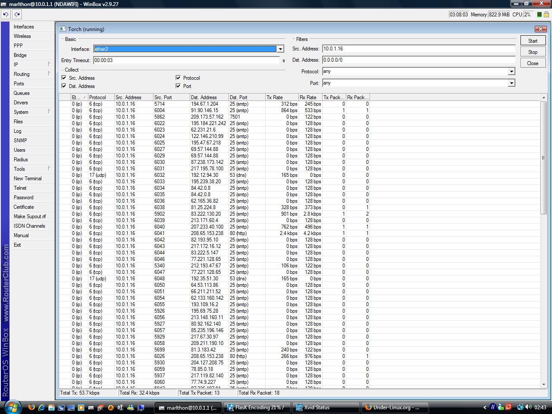552x414 pixels.
Task: Sort by the Protocol column header
Action: [101, 97]
